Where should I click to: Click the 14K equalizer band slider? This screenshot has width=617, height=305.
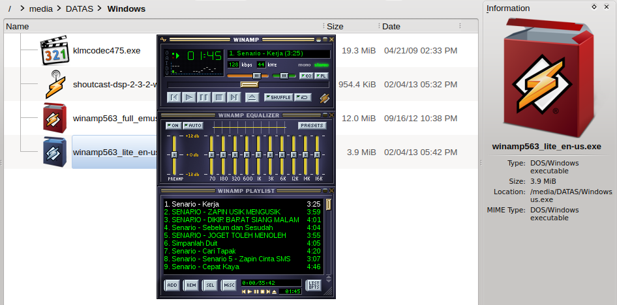pyautogui.click(x=305, y=155)
